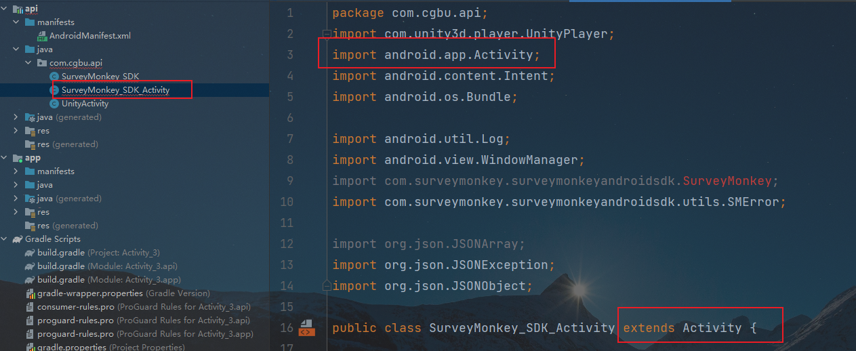
Task: Expand java (generated) under api
Action: tap(17, 117)
